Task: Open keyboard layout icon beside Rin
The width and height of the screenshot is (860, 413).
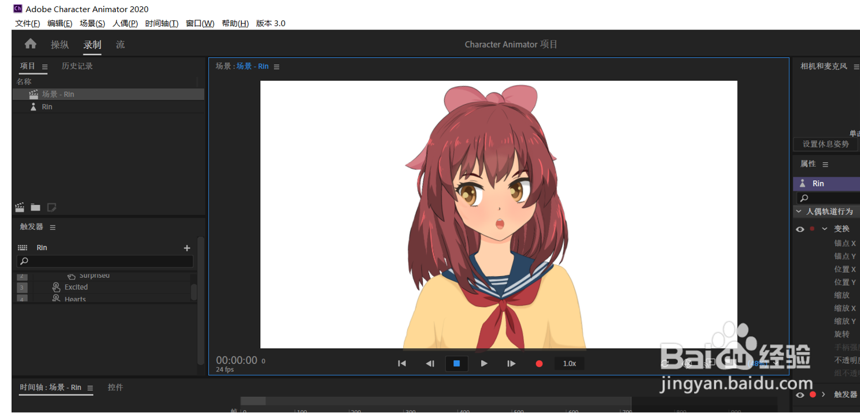Action: tap(23, 248)
